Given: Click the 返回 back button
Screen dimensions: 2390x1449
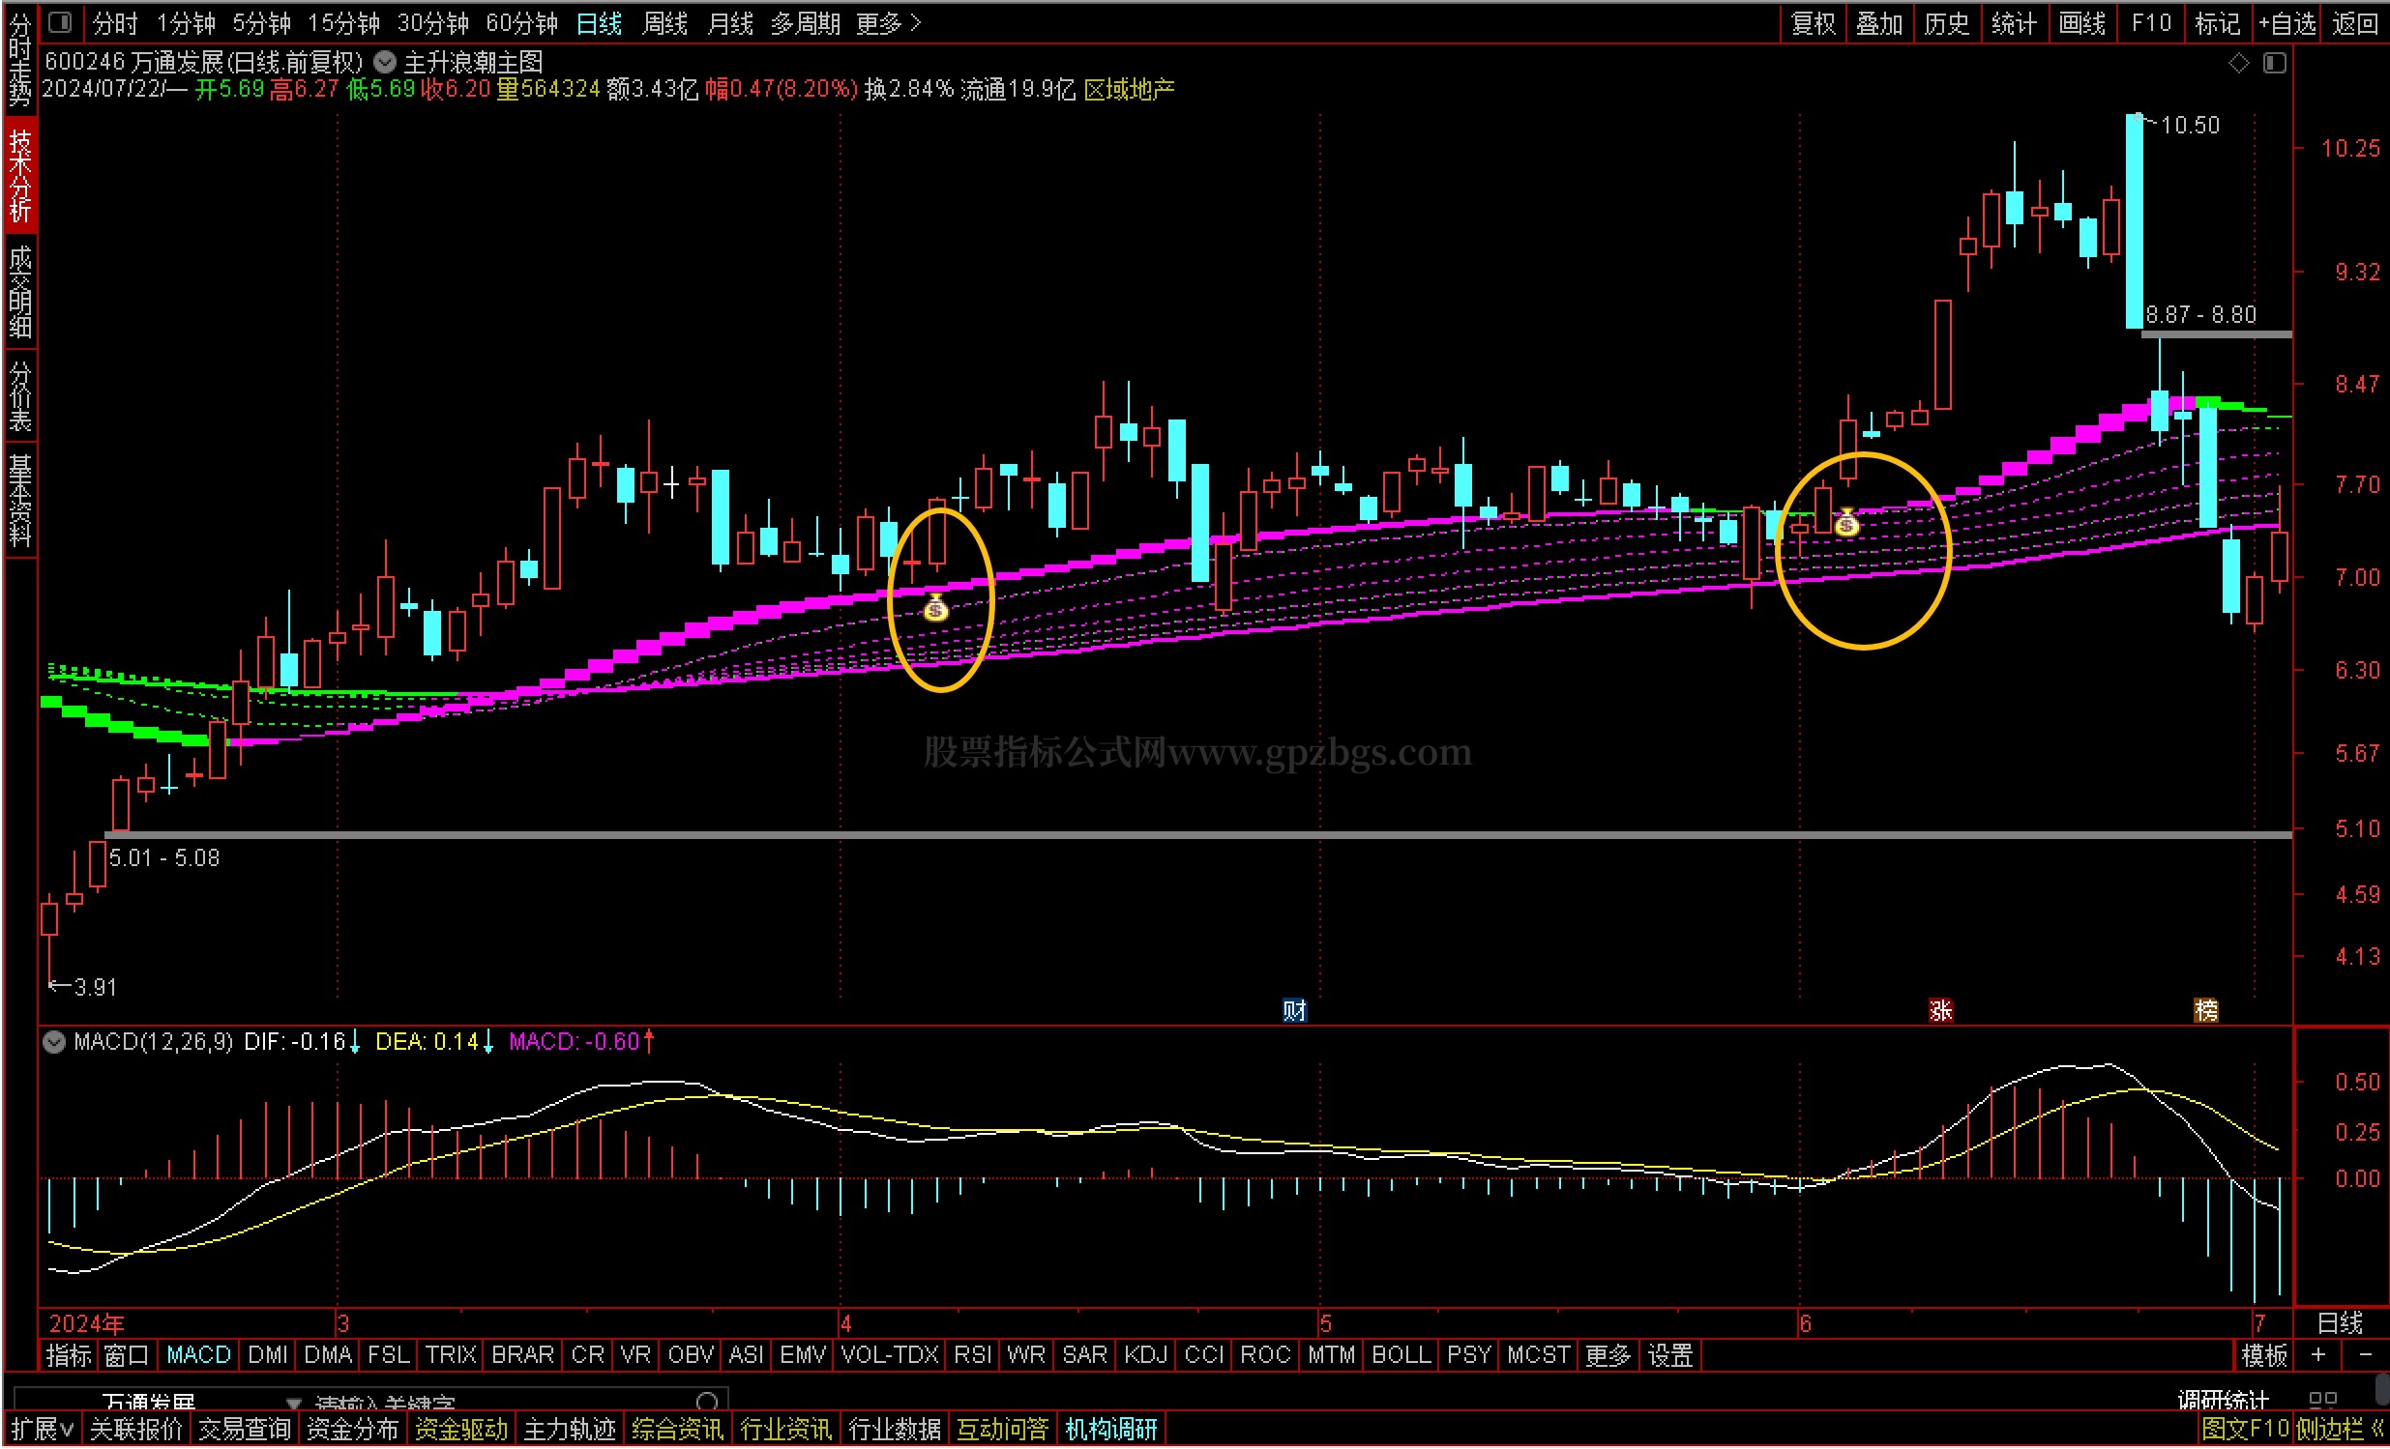Looking at the screenshot, I should click(2355, 23).
